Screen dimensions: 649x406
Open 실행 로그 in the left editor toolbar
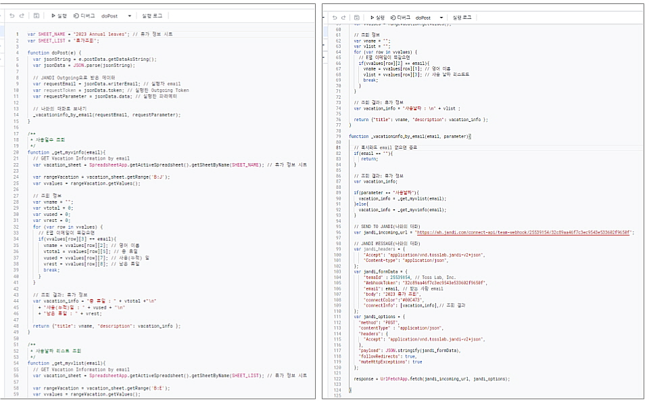click(x=153, y=15)
